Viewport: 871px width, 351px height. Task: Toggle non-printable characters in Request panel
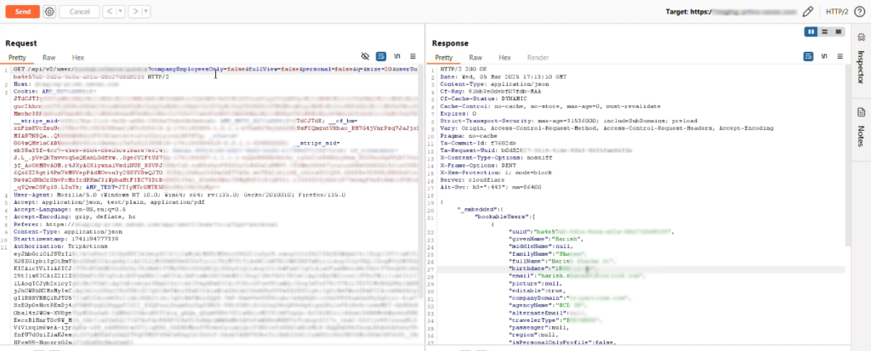[x=398, y=56]
